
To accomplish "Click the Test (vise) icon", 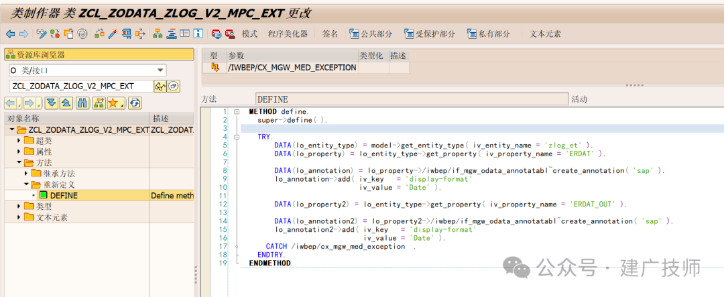I will [126, 34].
